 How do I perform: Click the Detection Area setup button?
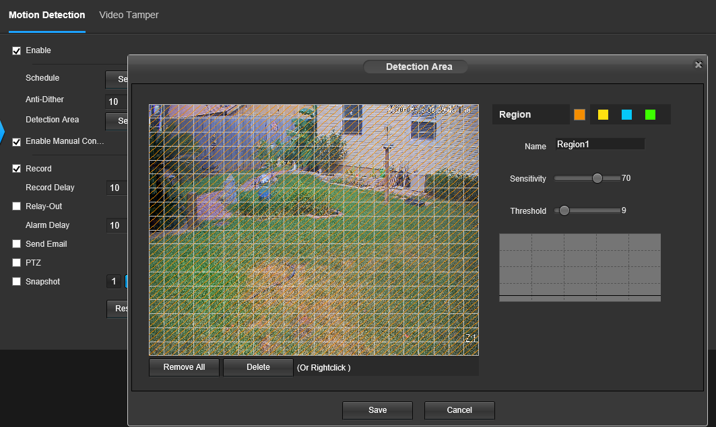click(x=117, y=121)
